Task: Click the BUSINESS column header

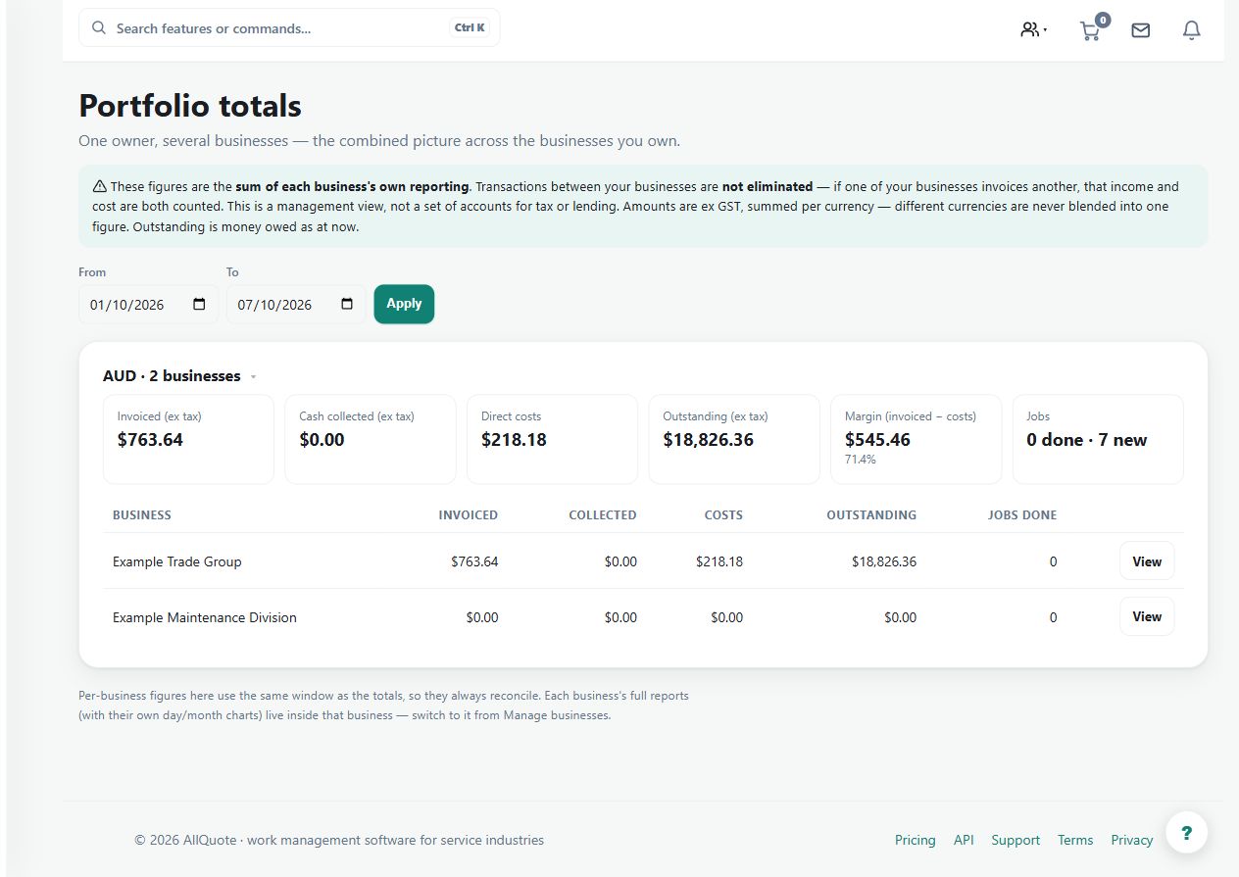Action: [x=142, y=514]
